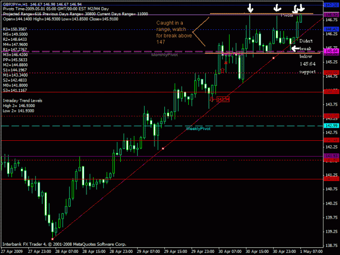Click the Interbank FX Trader 4 copyright text

click(64, 244)
